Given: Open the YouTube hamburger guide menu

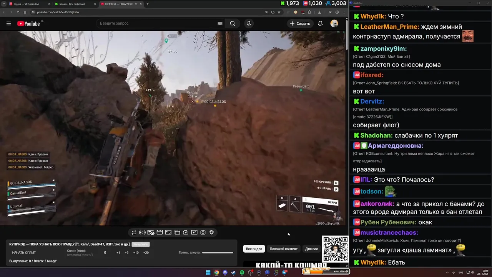Looking at the screenshot, I should pyautogui.click(x=8, y=23).
